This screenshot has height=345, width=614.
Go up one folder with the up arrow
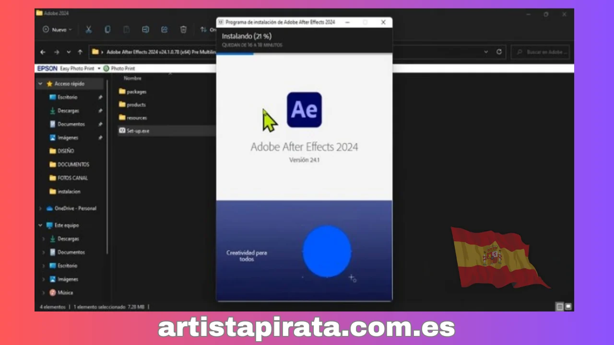(x=80, y=52)
